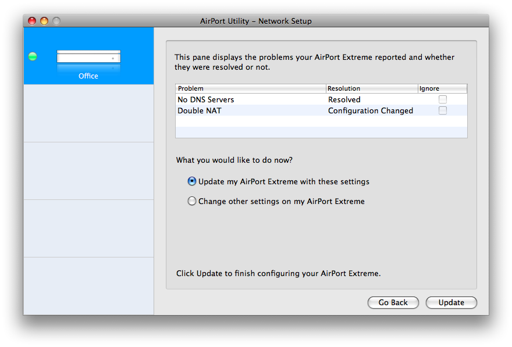Tick Ignore checkbox for Double NAT

pyautogui.click(x=443, y=110)
